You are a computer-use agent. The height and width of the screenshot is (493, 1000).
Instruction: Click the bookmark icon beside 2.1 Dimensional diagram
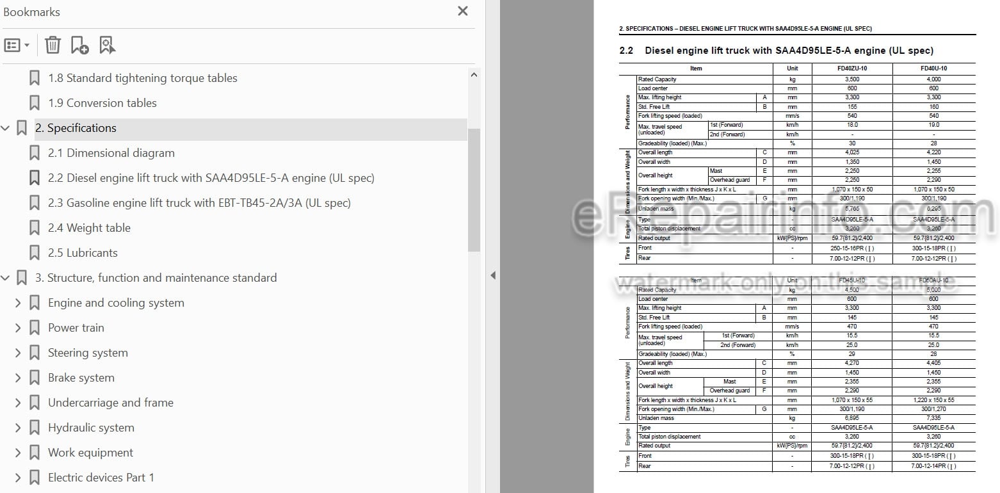click(x=35, y=153)
